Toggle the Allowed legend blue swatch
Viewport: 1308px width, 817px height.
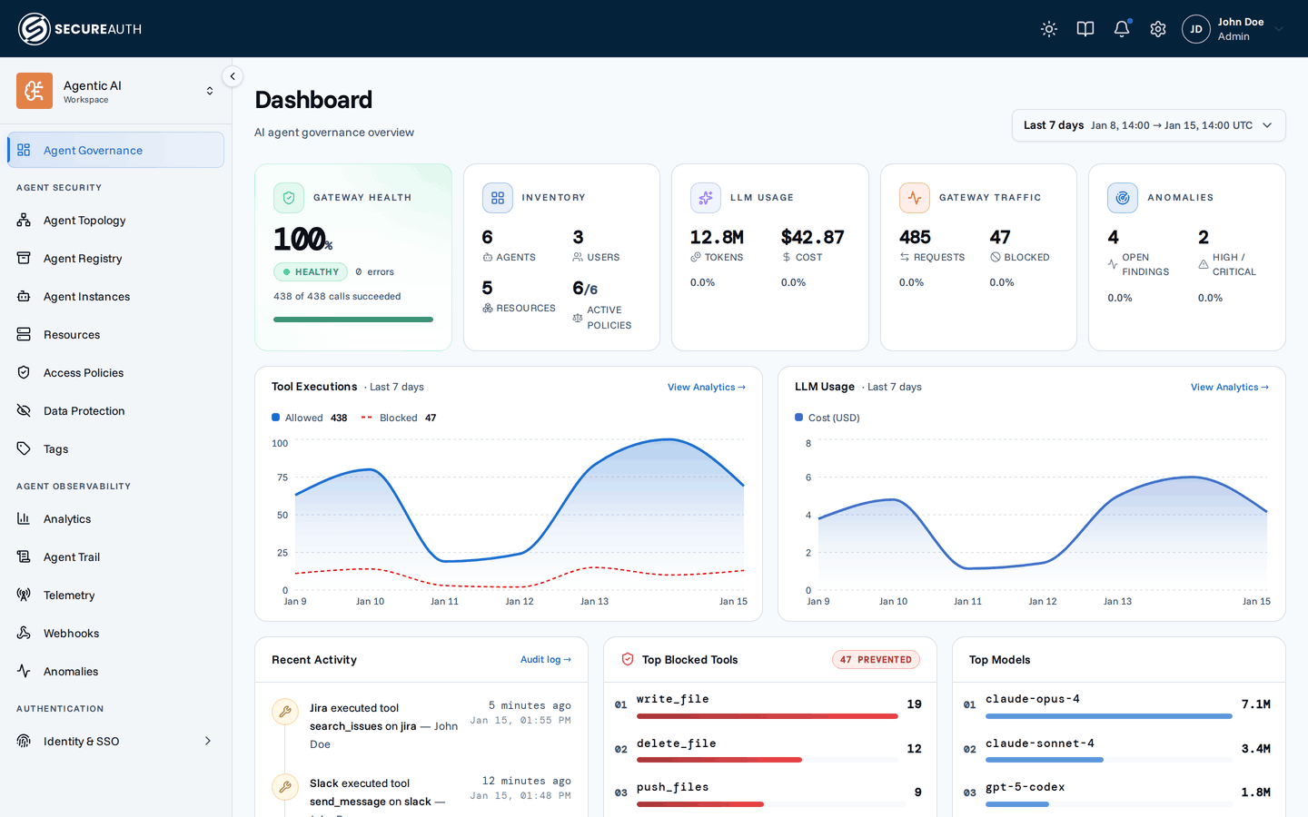(x=275, y=418)
